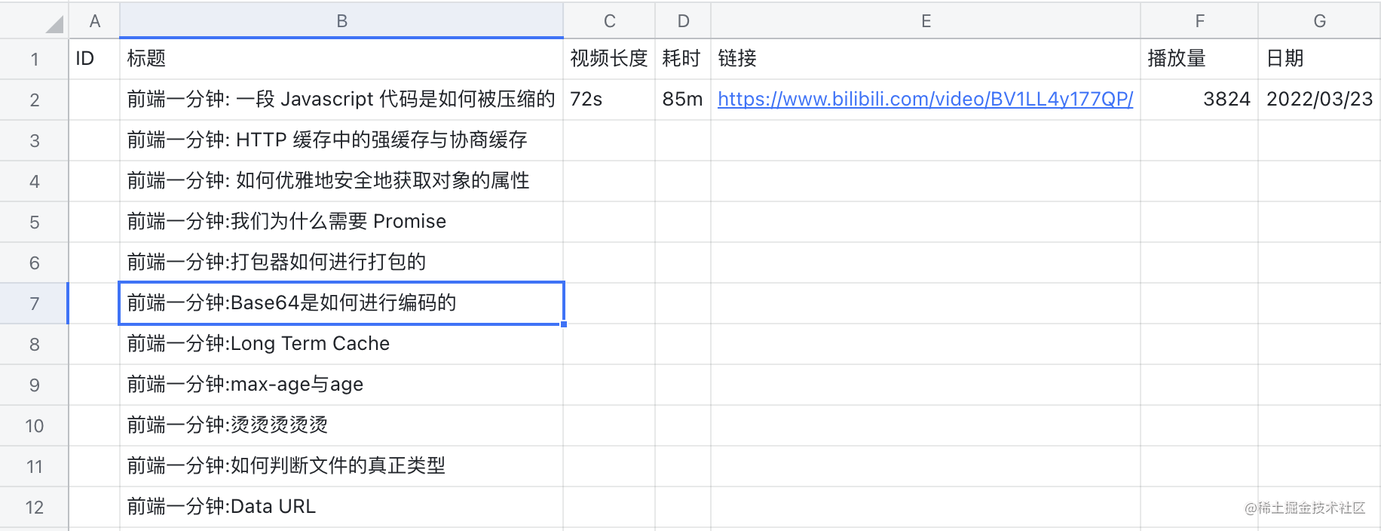
Task: Click the cell with value 3824
Action: pyautogui.click(x=1199, y=100)
